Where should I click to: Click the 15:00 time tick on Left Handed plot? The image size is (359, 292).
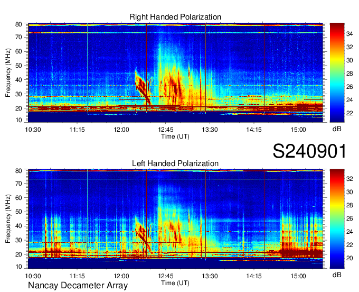pos(298,276)
